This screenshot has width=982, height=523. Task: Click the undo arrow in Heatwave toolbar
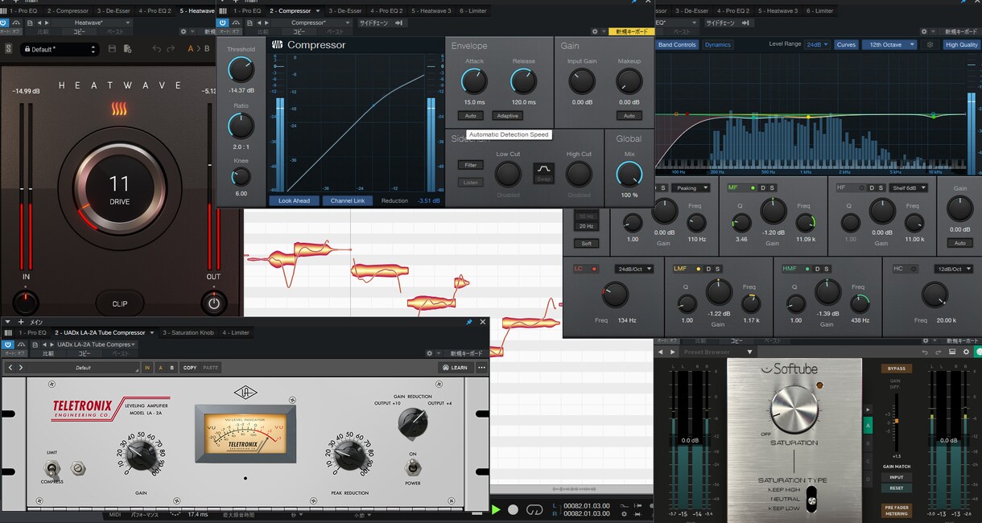pyautogui.click(x=157, y=49)
